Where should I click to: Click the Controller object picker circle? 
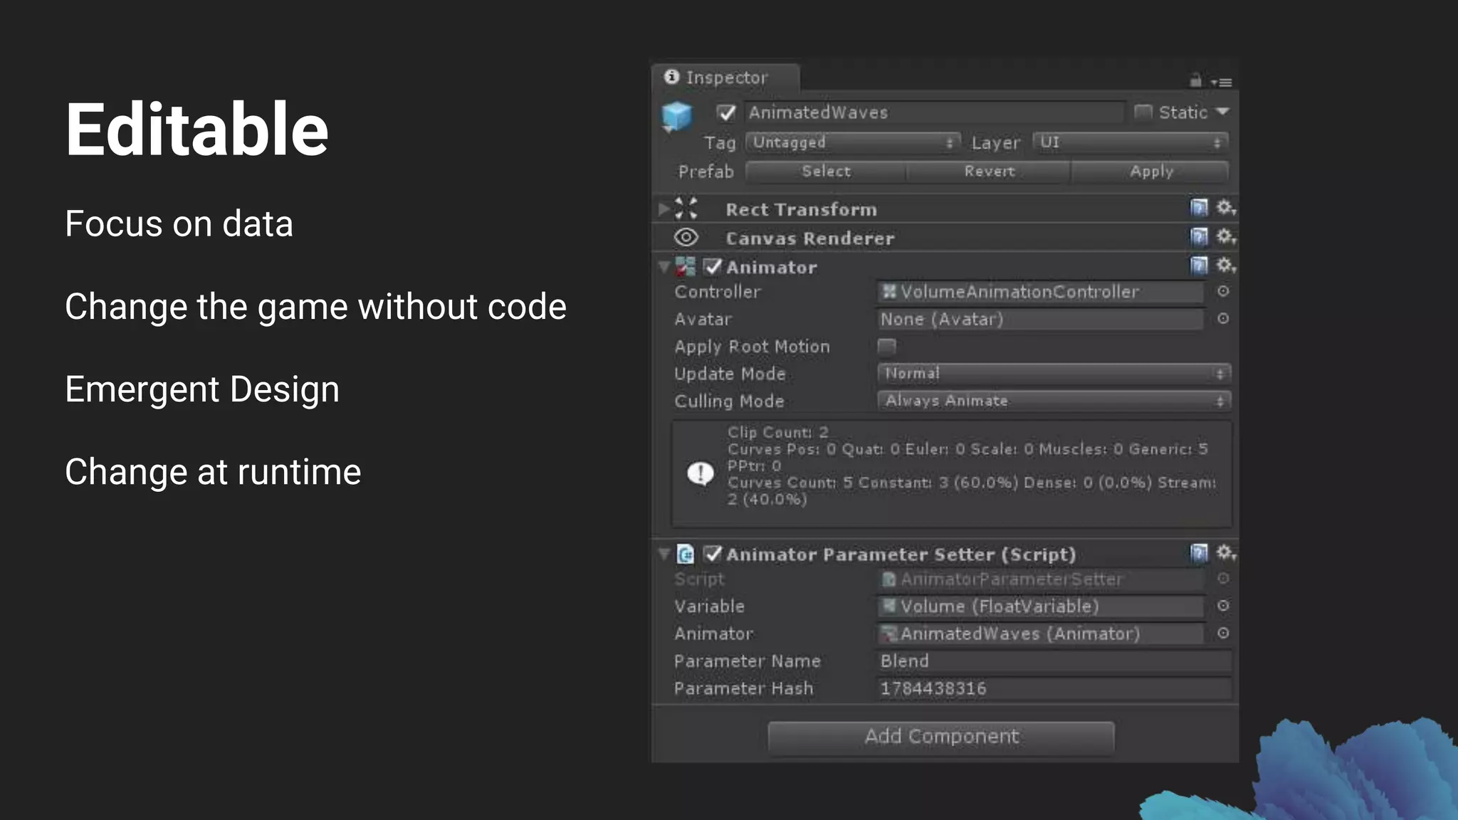click(x=1223, y=291)
